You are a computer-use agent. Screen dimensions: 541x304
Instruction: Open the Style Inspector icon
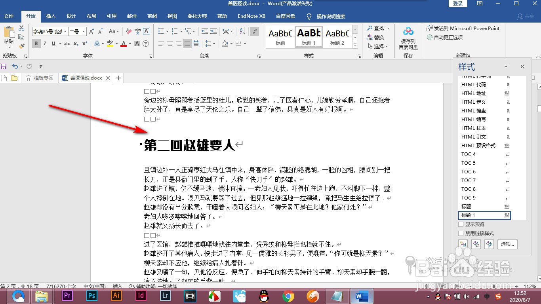tap(476, 244)
